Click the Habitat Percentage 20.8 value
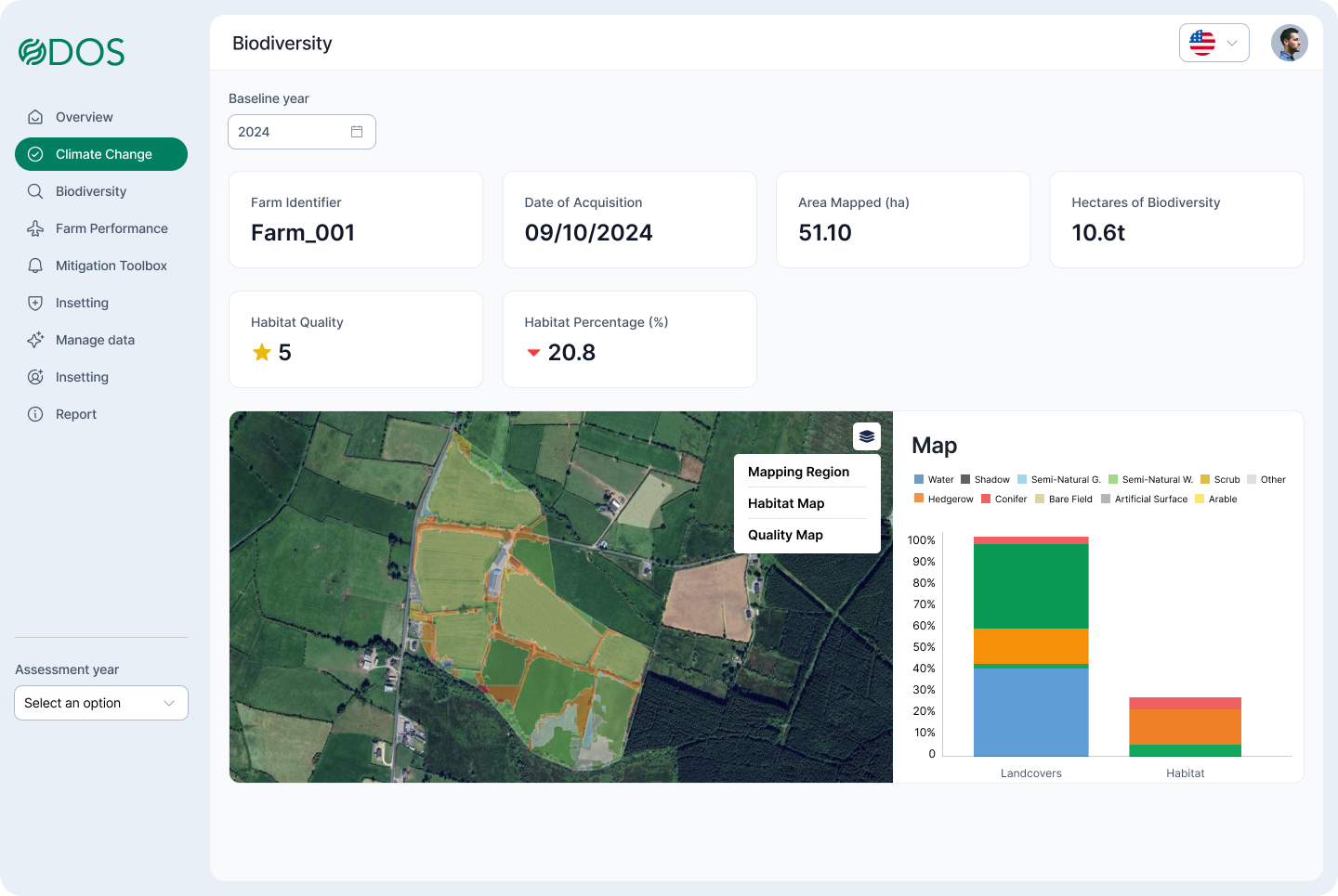The width and height of the screenshot is (1338, 896). click(x=571, y=353)
